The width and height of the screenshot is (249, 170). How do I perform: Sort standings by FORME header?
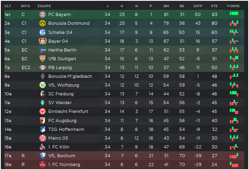coord(233,6)
